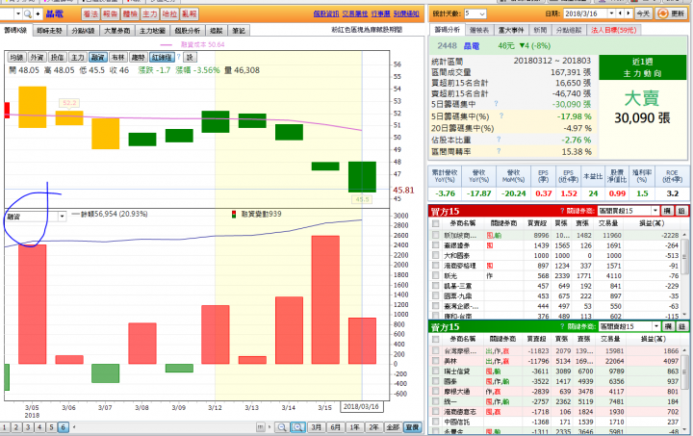
Task: Open the stock code dropdown arrow
Action: pyautogui.click(x=18, y=14)
